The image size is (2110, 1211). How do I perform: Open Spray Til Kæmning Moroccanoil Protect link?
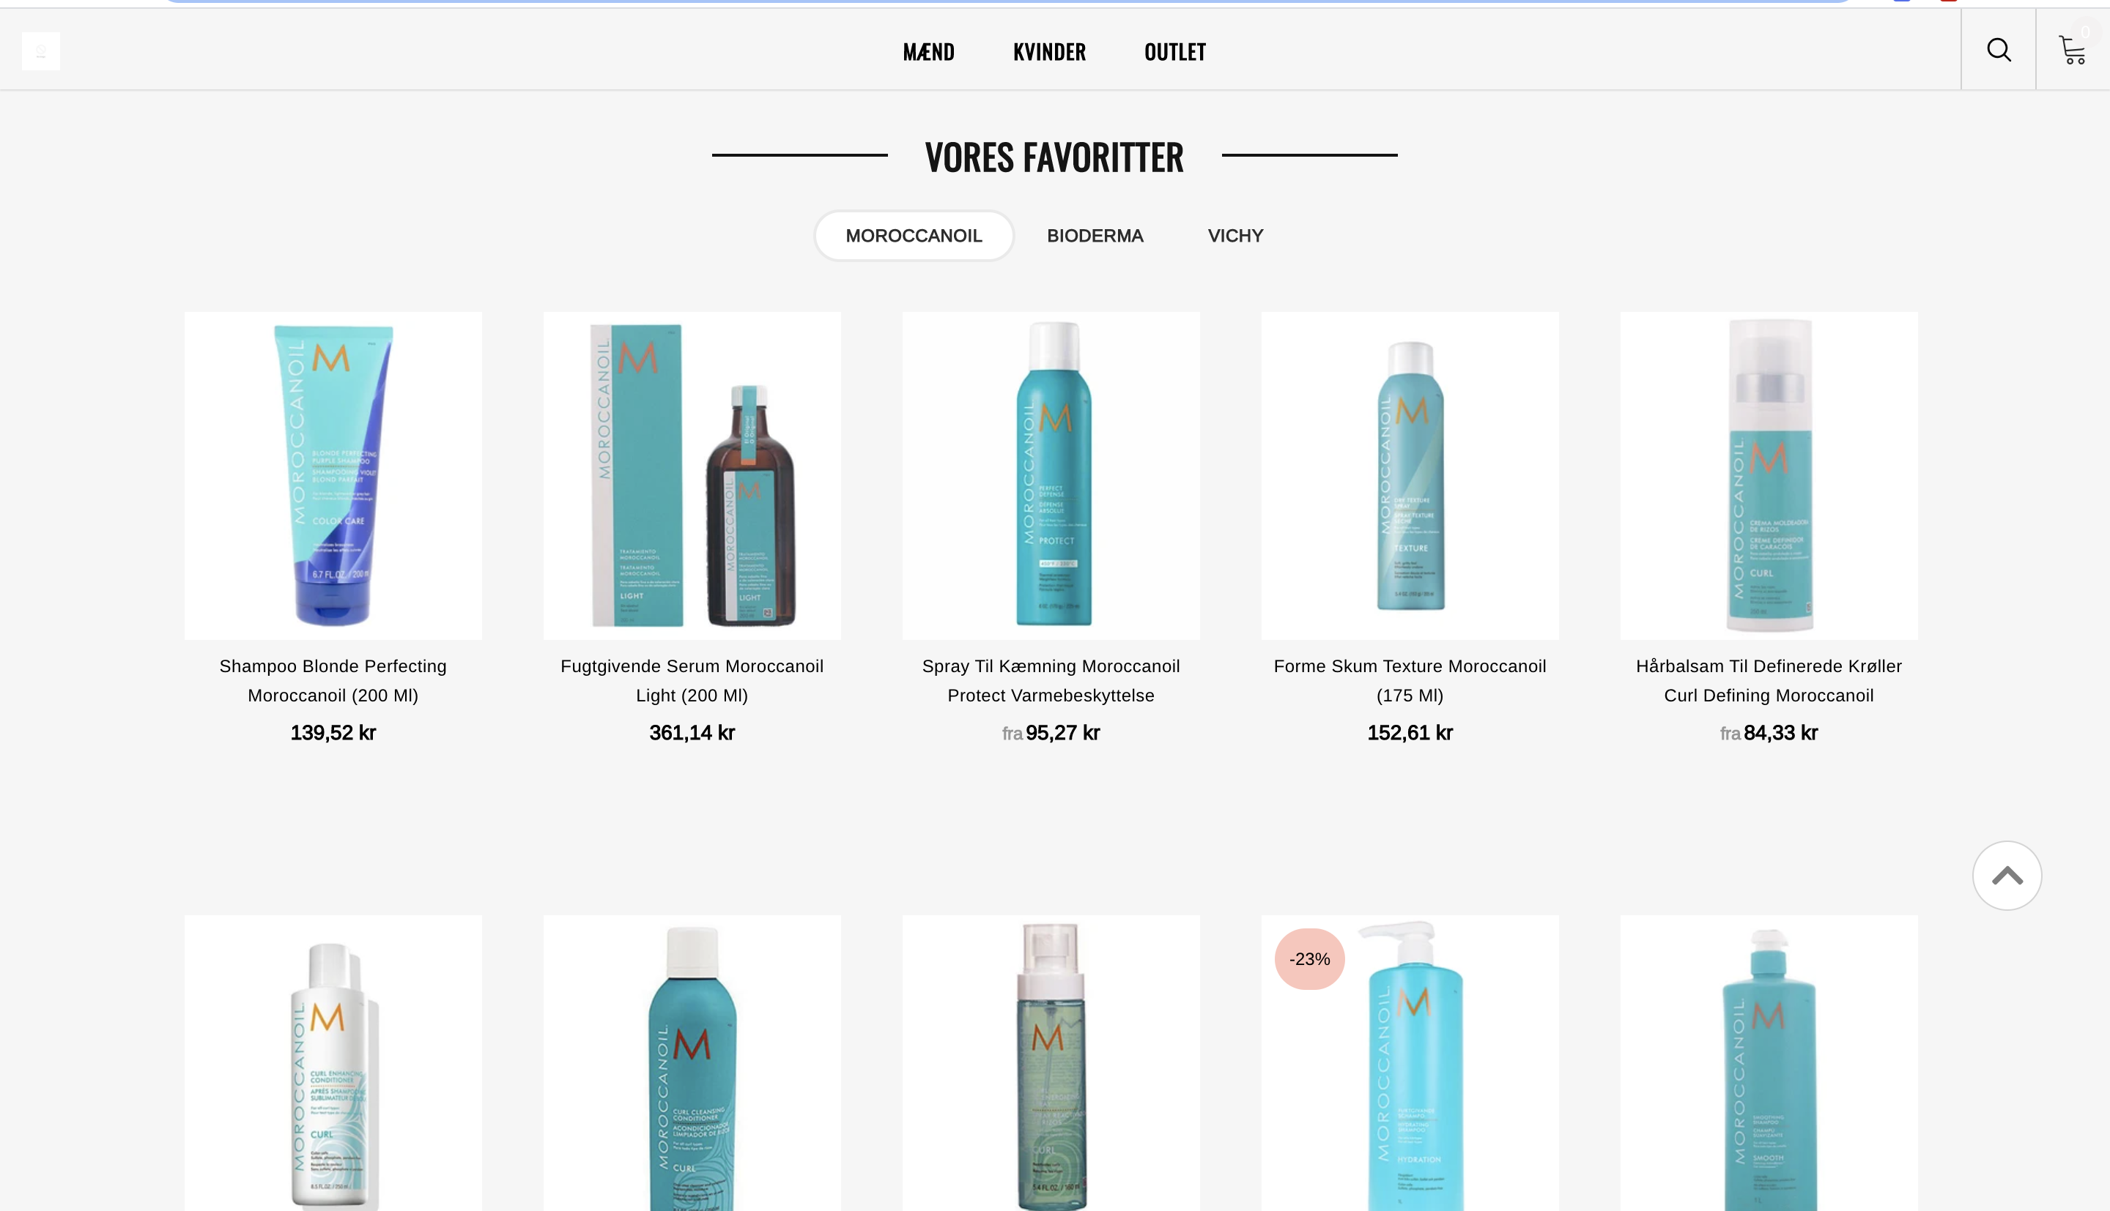[x=1051, y=680]
